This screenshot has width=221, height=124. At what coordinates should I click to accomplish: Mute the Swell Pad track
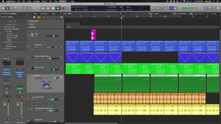(36, 47)
